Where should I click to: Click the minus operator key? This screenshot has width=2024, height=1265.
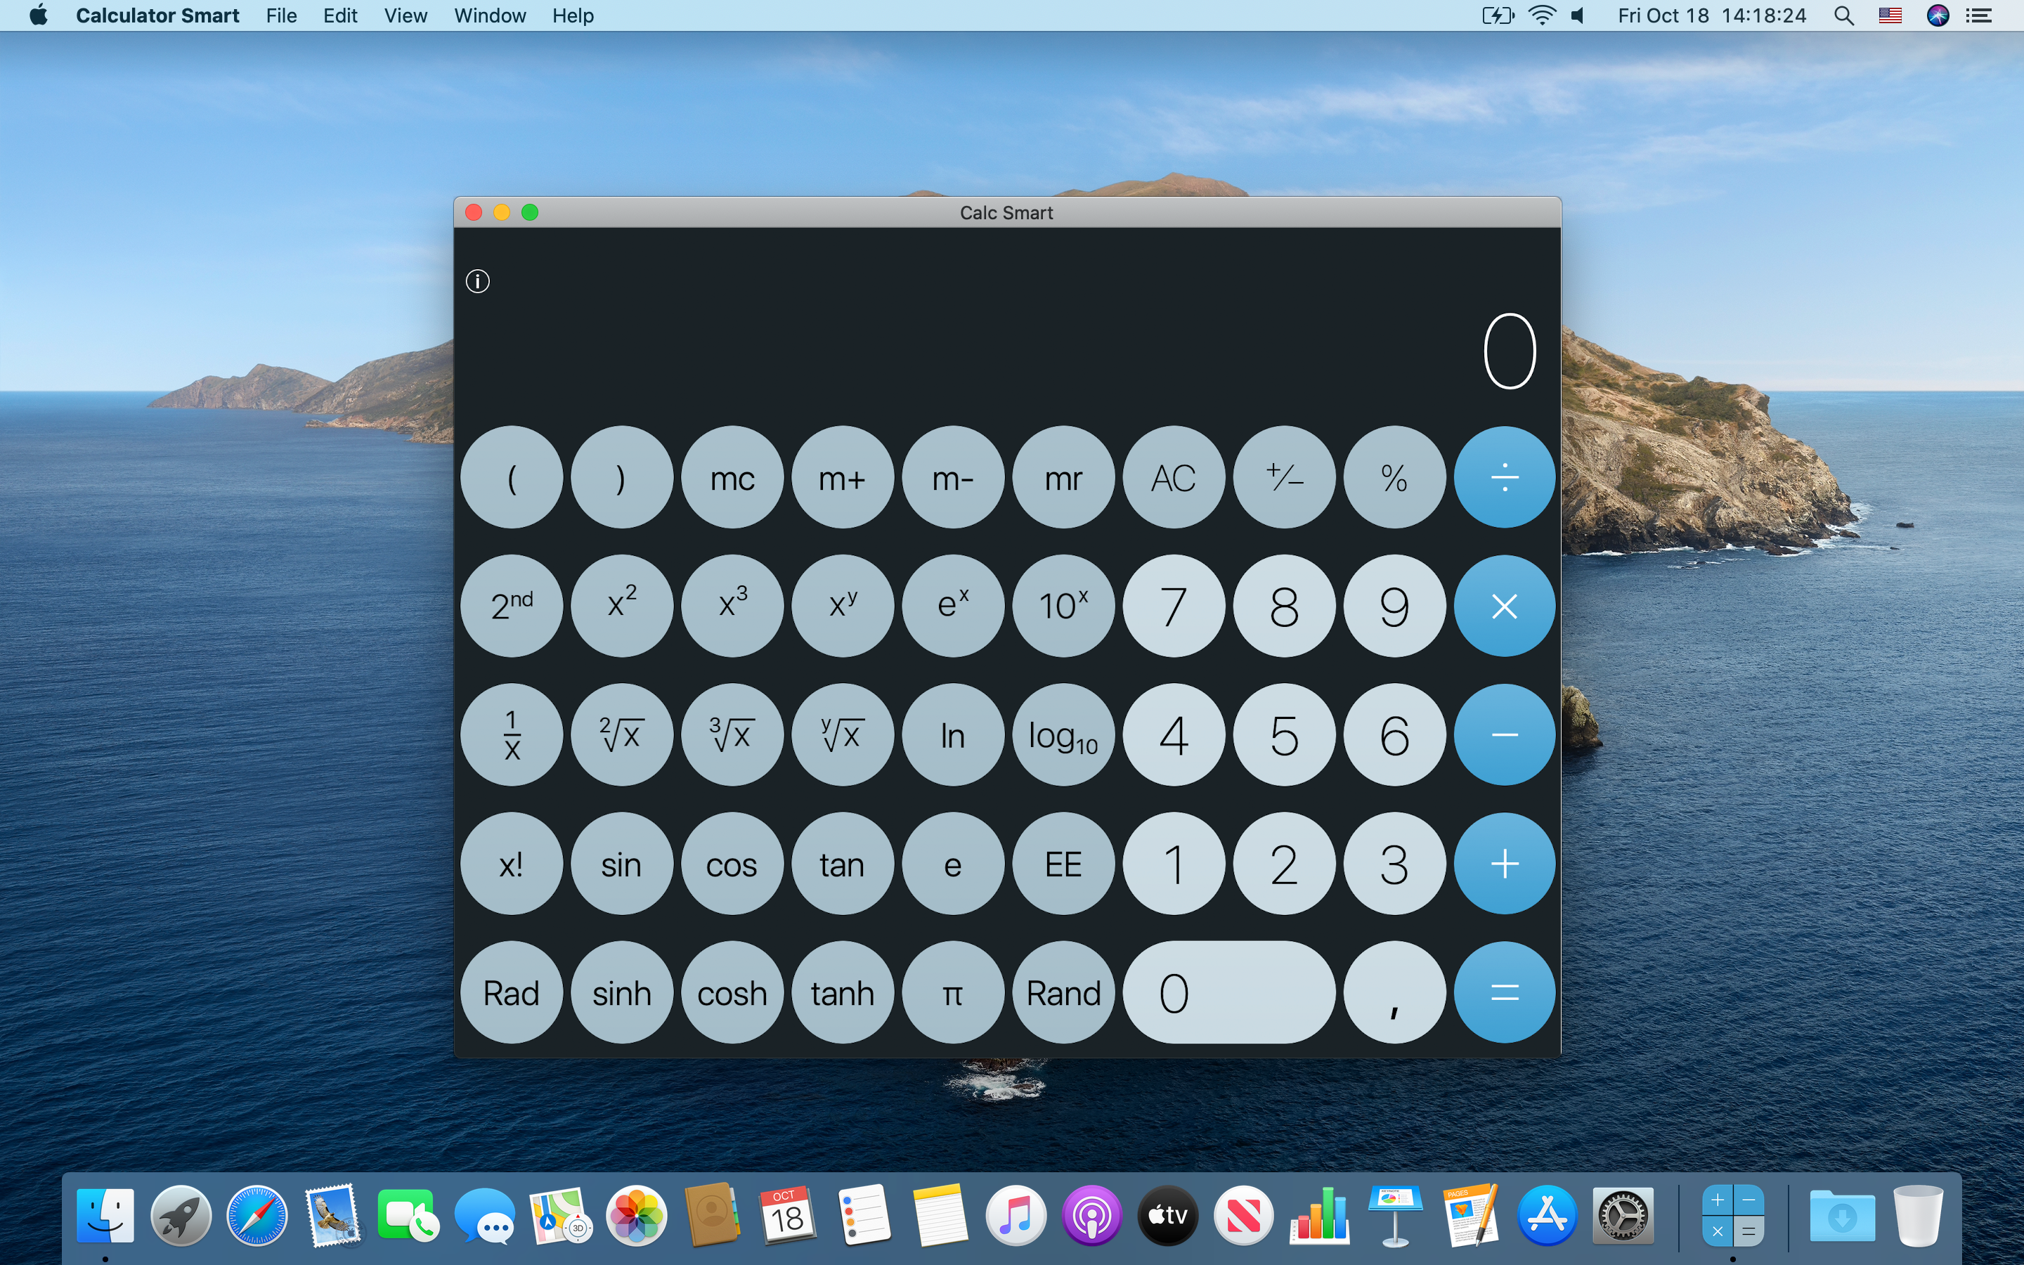point(1504,735)
